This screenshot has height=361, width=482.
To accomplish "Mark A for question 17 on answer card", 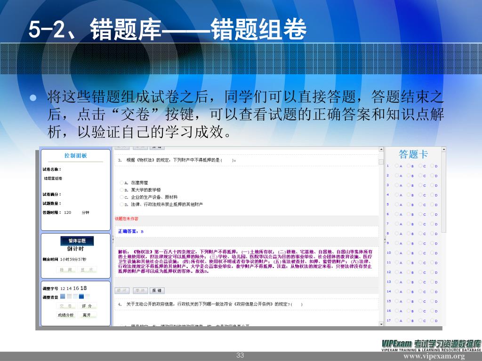I will 396,321.
